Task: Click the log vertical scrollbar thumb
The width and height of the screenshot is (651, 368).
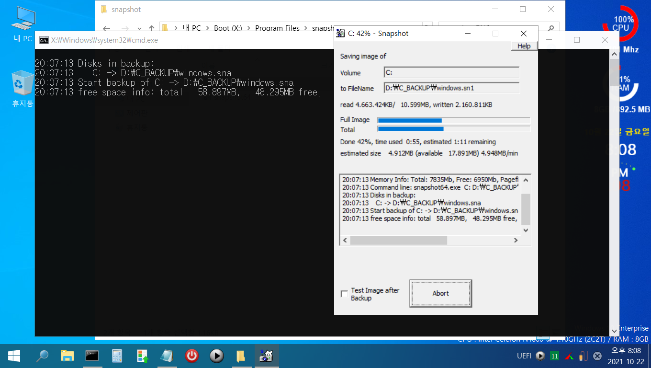Action: (x=526, y=209)
